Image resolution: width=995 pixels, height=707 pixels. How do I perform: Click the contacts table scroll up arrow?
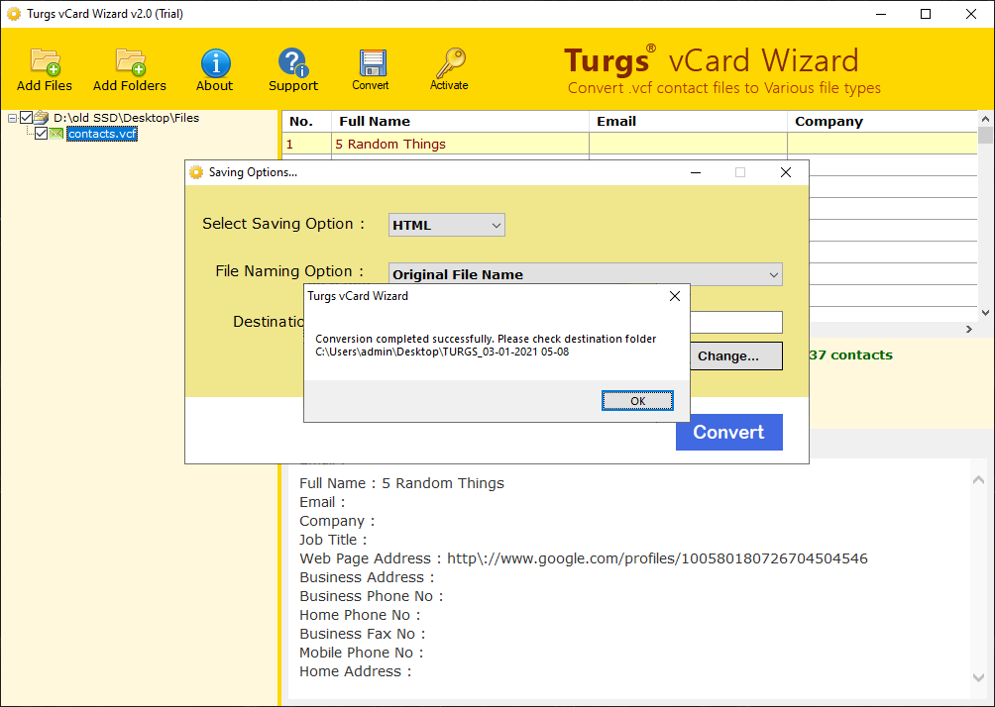coord(985,119)
